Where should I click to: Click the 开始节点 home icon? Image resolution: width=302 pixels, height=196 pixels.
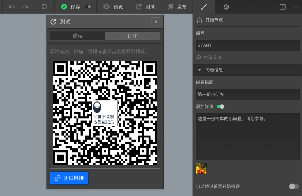point(200,20)
